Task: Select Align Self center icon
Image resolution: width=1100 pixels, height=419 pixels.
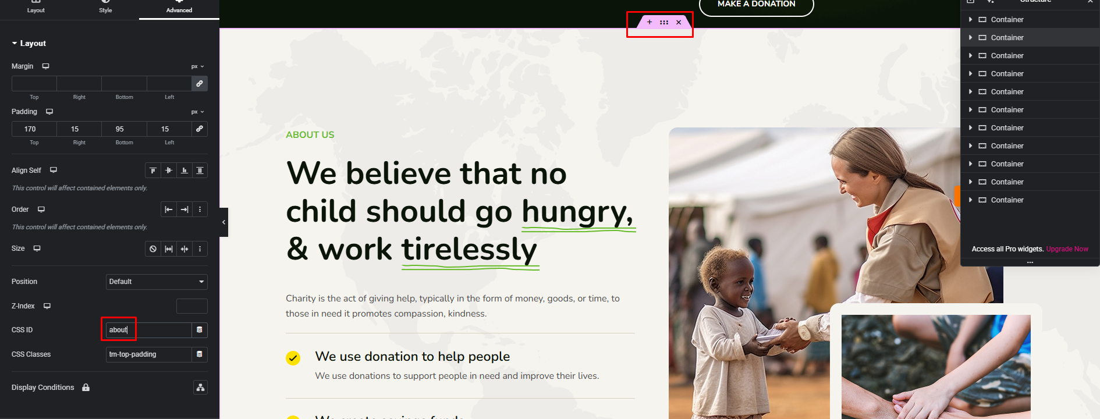Action: (x=169, y=171)
